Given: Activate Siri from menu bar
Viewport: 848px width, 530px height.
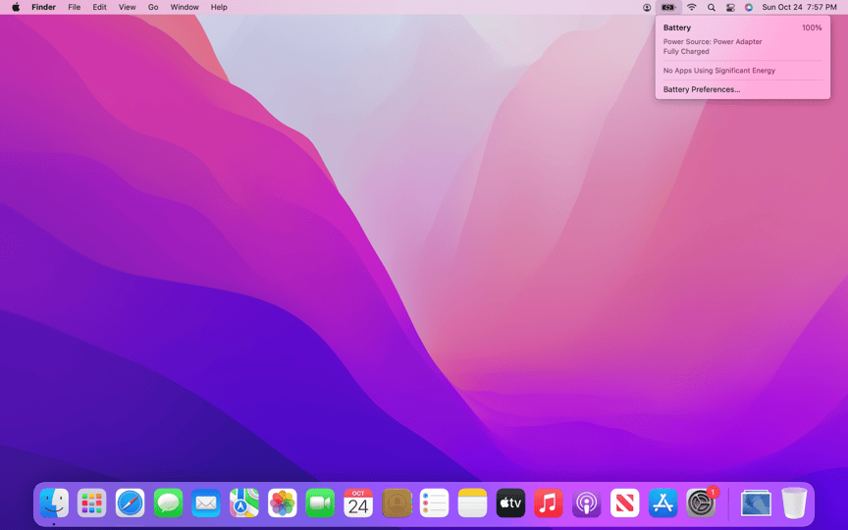Looking at the screenshot, I should pyautogui.click(x=749, y=8).
